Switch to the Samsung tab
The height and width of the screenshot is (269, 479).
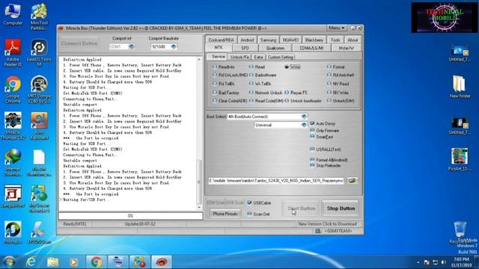(x=268, y=40)
